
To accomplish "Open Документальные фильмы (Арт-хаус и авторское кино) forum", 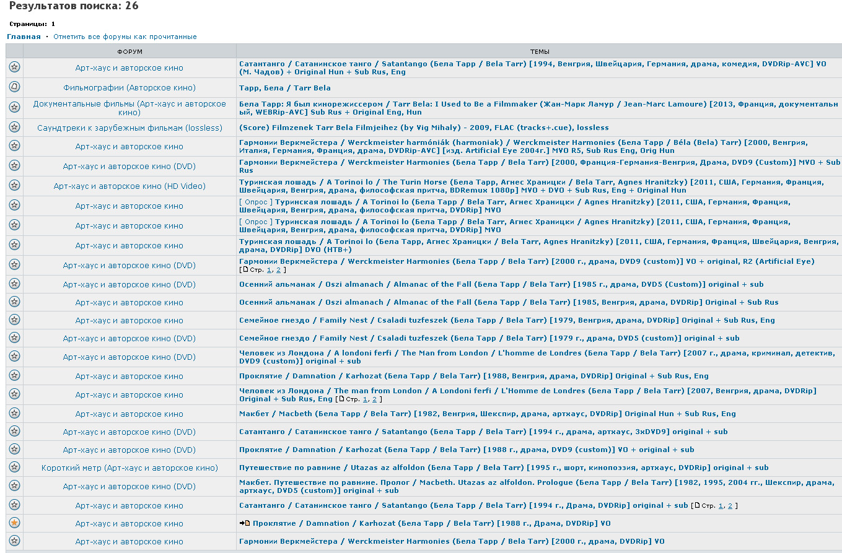I will click(x=129, y=108).
